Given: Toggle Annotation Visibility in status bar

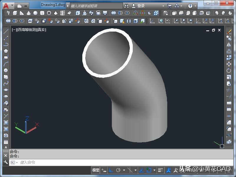Looking at the screenshot, I should [168, 170].
